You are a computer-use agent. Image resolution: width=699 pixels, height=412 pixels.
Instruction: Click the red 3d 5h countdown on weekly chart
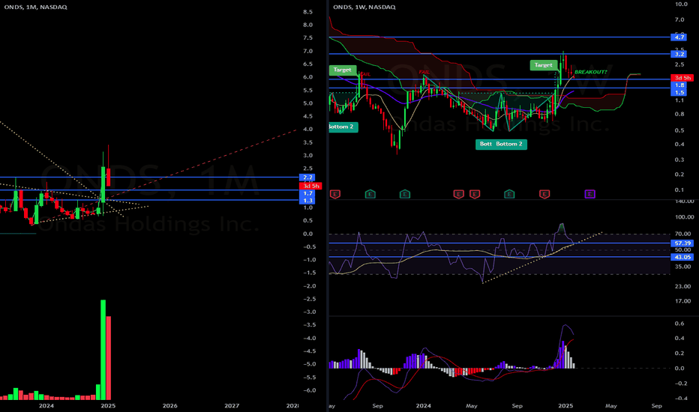pyautogui.click(x=682, y=78)
